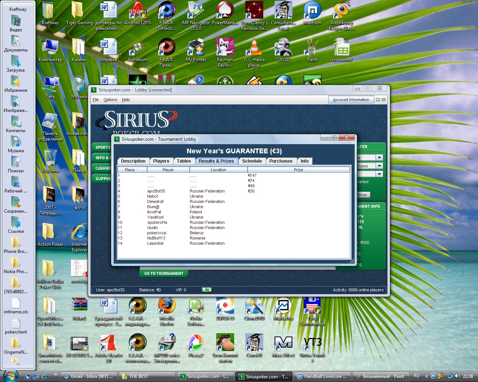The height and width of the screenshot is (382, 478).
Task: Click the green refresh icon in status bar
Action: click(x=207, y=289)
